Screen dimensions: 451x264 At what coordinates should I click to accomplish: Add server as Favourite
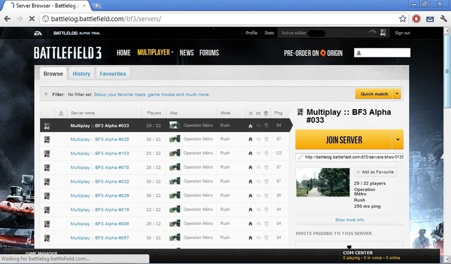[x=375, y=172]
